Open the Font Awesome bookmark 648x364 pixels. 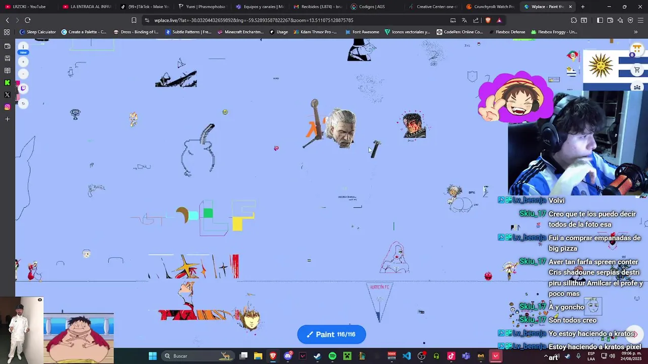click(x=362, y=32)
